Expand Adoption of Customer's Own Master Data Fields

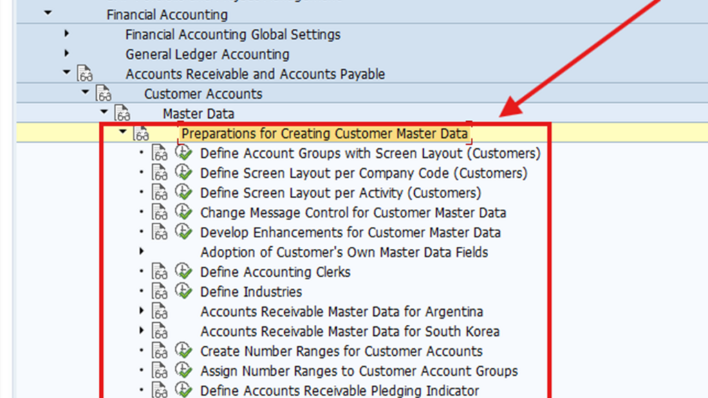point(142,252)
